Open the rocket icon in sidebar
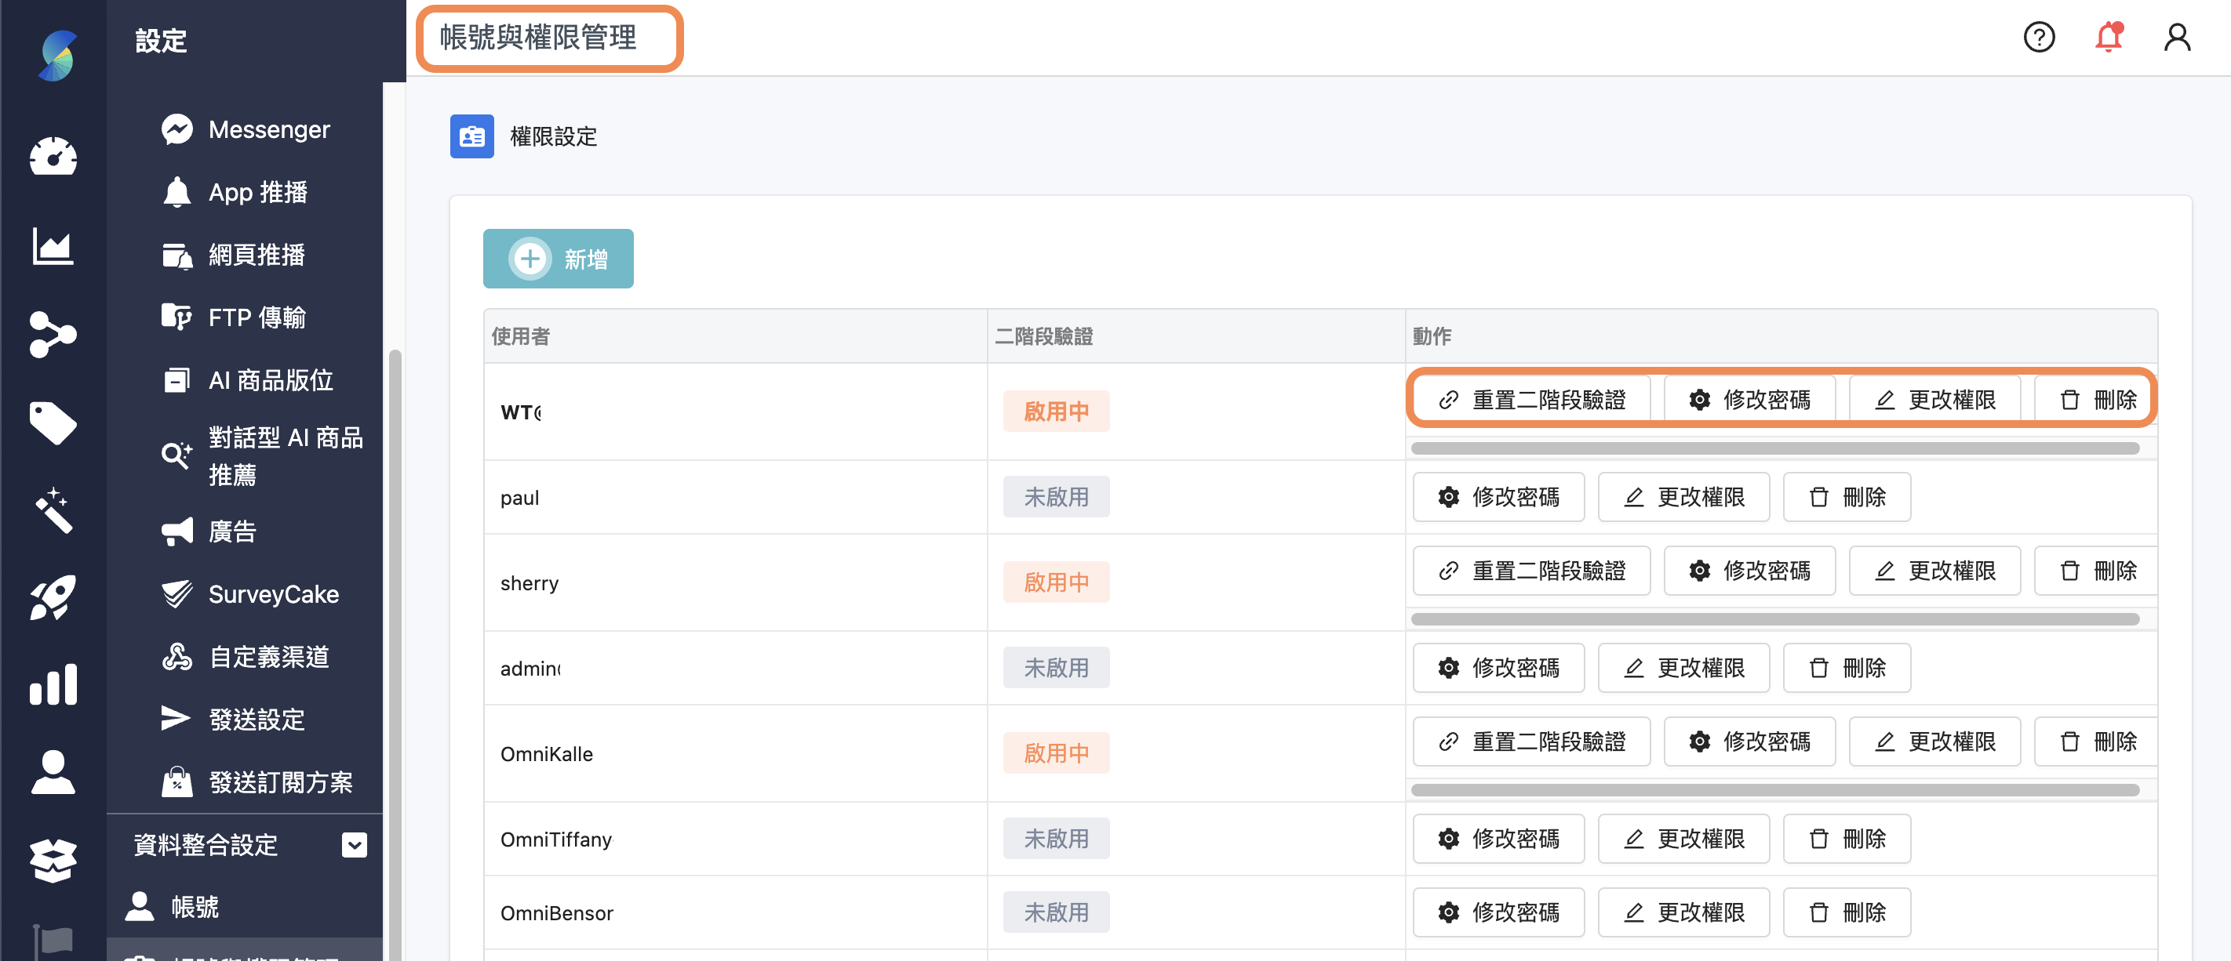The width and height of the screenshot is (2231, 961). (x=53, y=597)
